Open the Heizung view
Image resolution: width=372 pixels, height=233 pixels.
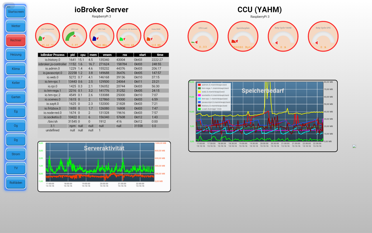(x=16, y=54)
